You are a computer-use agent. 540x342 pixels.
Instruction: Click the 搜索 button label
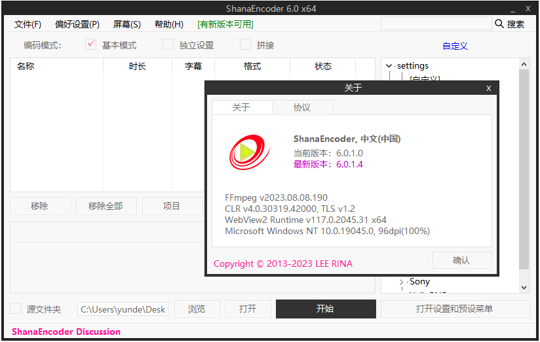pyautogui.click(x=516, y=24)
